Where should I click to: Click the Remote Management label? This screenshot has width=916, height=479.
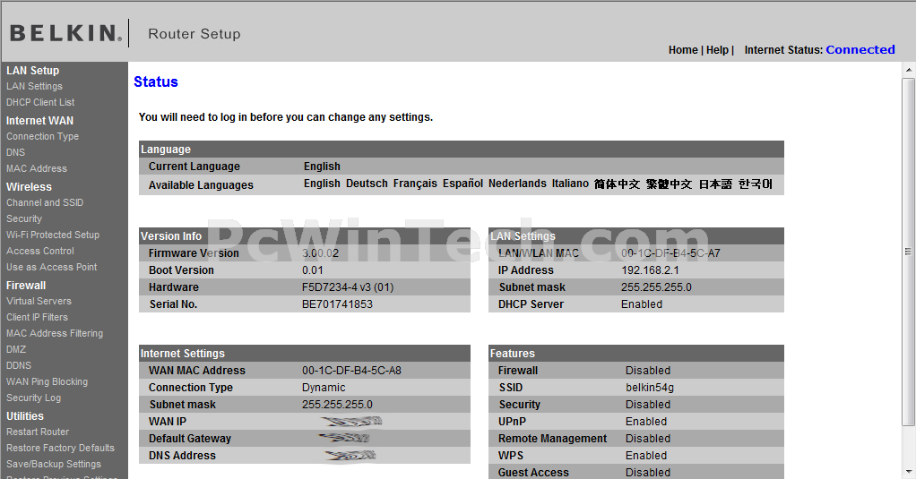tap(552, 439)
